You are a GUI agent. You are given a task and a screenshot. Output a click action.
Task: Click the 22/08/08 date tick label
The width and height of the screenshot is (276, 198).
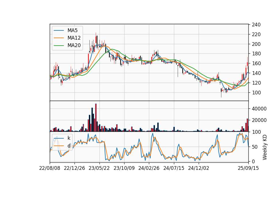click(x=50, y=168)
